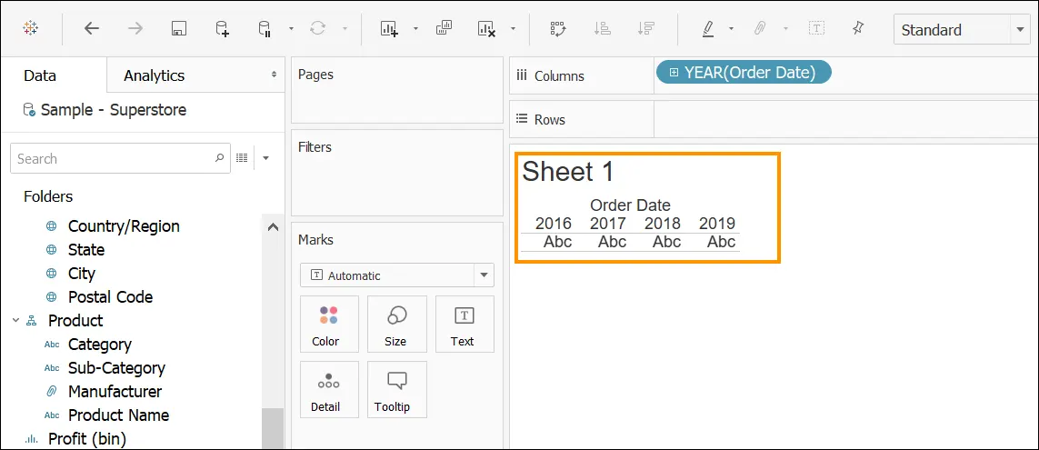The image size is (1039, 450).
Task: Click the View Data grid icon
Action: click(x=242, y=158)
